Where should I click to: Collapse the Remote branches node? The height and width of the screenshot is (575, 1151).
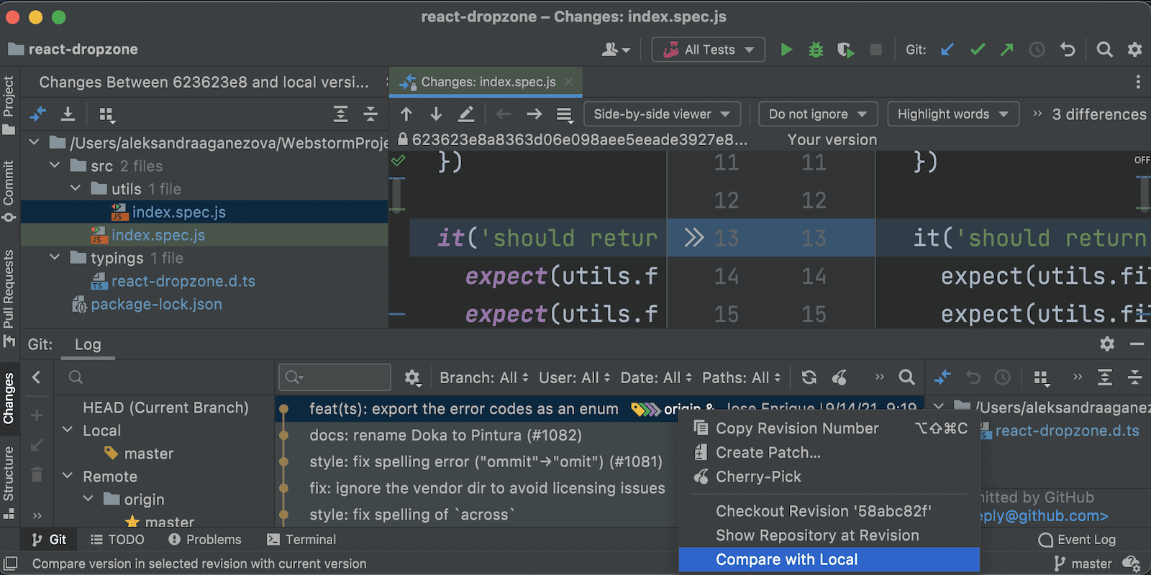pyautogui.click(x=68, y=476)
